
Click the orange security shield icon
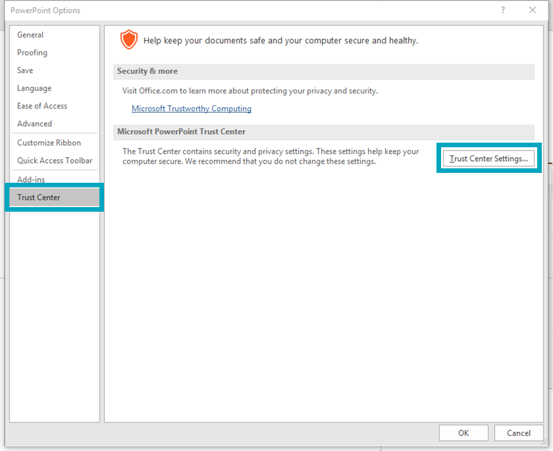coord(129,39)
